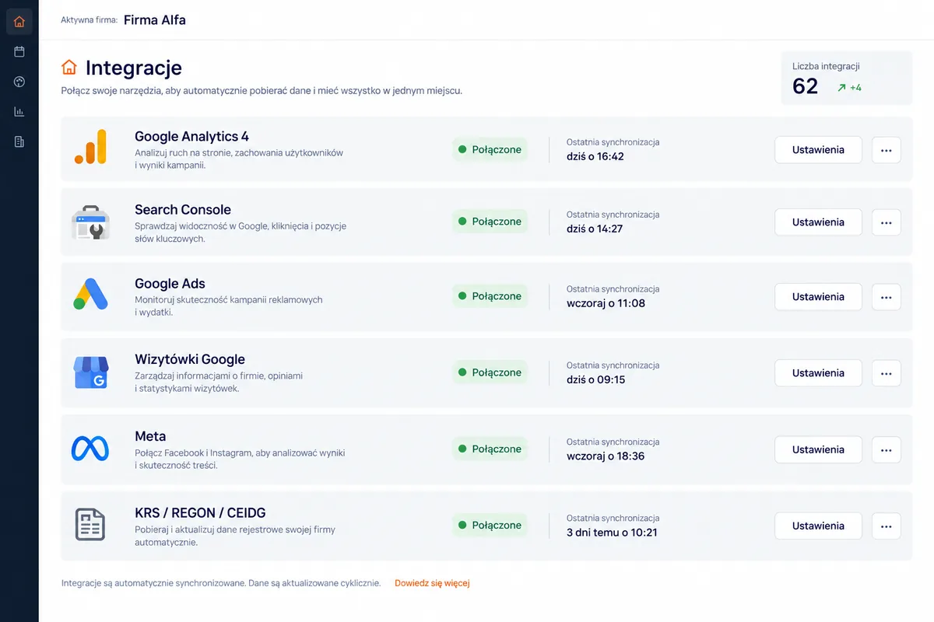Click the Integracje page heading
The height and width of the screenshot is (622, 934).
pyautogui.click(x=134, y=68)
